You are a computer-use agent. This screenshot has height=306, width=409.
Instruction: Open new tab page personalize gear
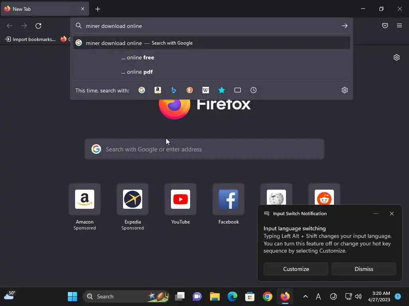397,57
